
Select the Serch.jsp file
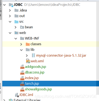tap(32, 83)
